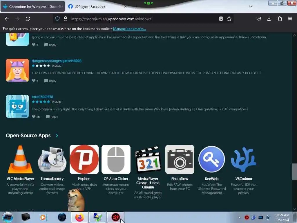
Task: Open VSCodium app icon
Action: (x=244, y=159)
